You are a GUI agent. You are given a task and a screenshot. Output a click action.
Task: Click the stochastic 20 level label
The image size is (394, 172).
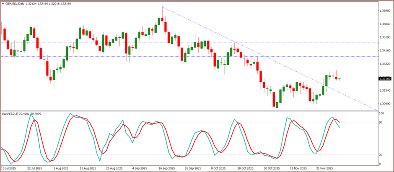[381, 154]
